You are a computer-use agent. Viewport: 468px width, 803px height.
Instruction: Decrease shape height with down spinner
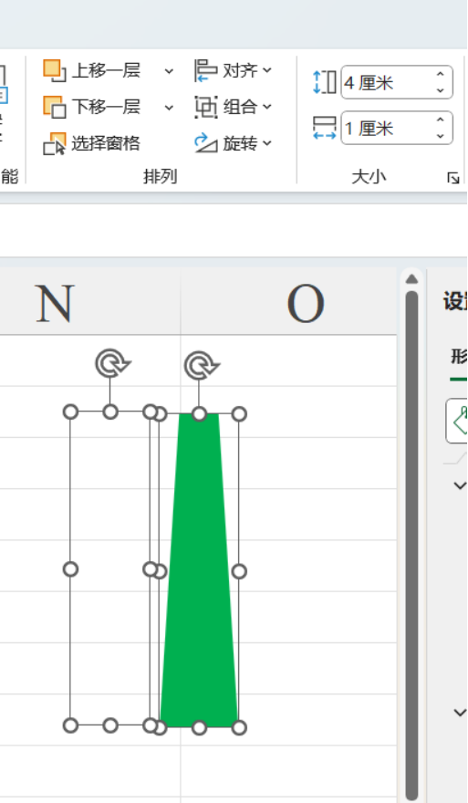(x=441, y=90)
